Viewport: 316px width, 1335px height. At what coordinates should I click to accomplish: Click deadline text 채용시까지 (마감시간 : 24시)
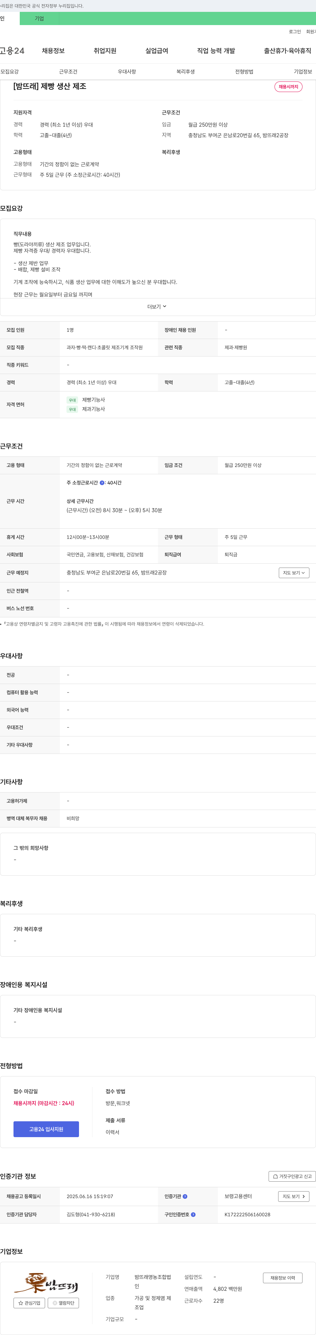coord(44,1103)
